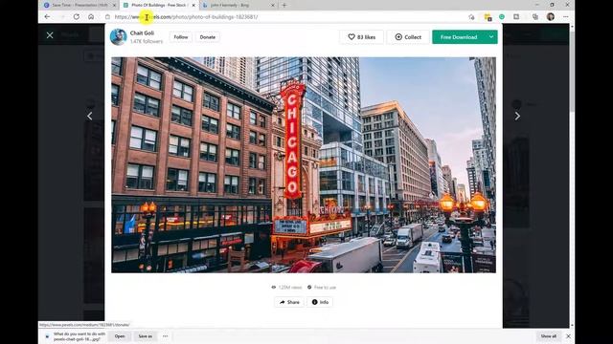Click the photo views count text
The width and height of the screenshot is (613, 344).
click(290, 287)
